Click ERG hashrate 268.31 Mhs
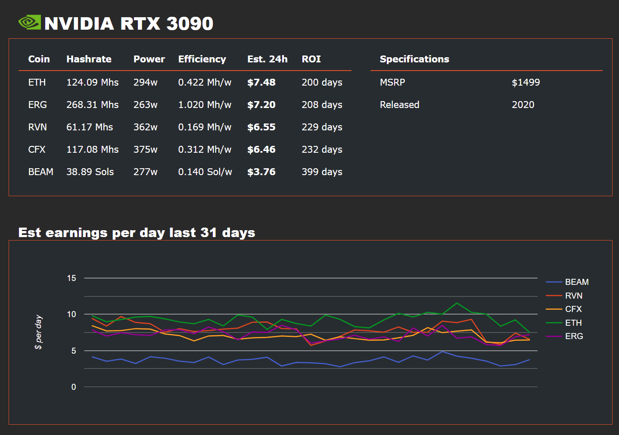 click(93, 105)
